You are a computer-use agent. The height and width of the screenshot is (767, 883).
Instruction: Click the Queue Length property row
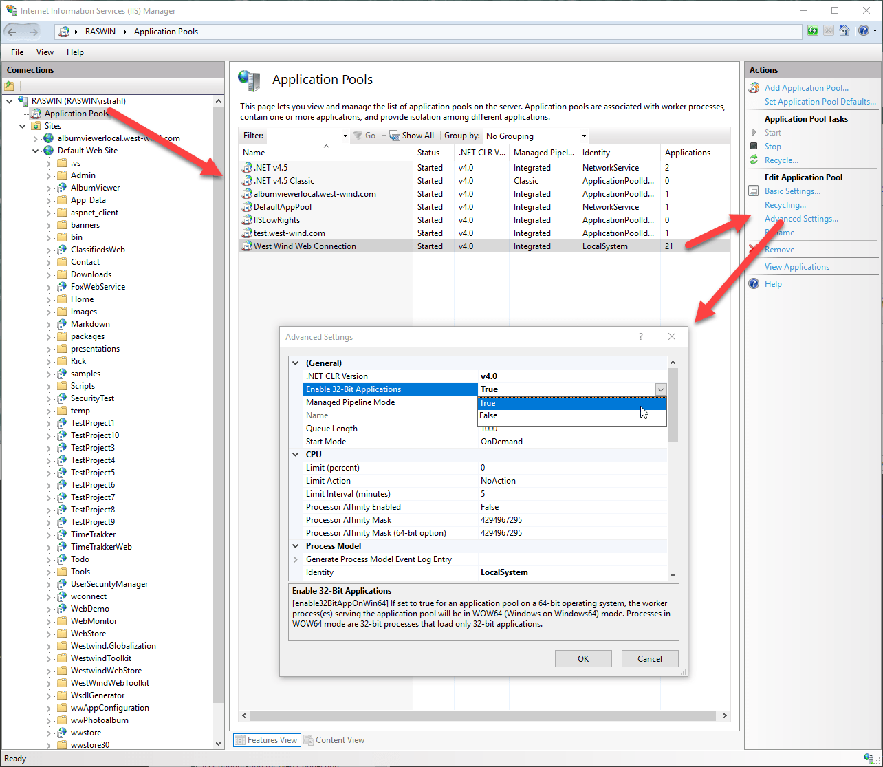pyautogui.click(x=485, y=429)
